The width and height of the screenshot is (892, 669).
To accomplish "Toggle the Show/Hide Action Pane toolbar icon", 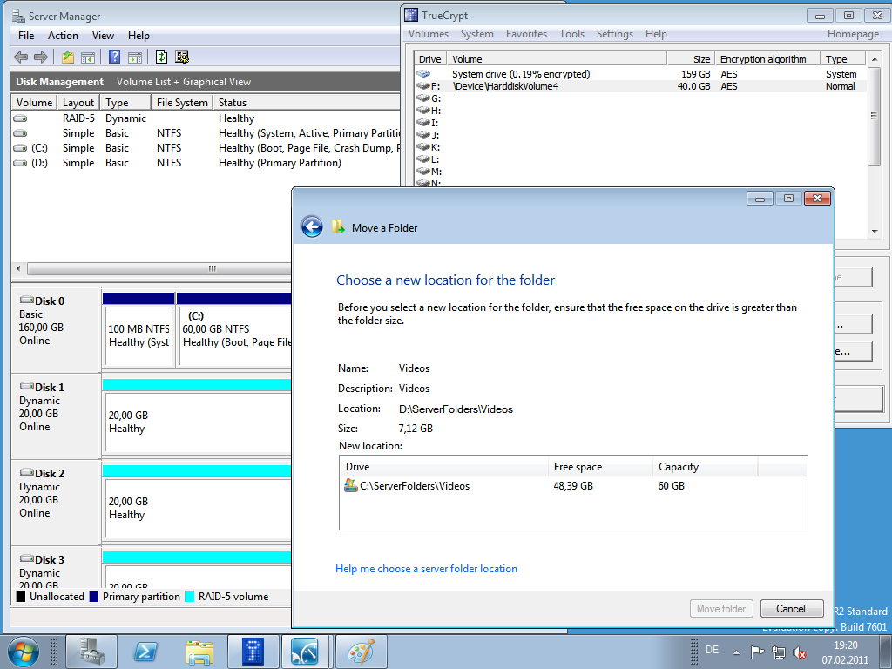I will pos(135,57).
